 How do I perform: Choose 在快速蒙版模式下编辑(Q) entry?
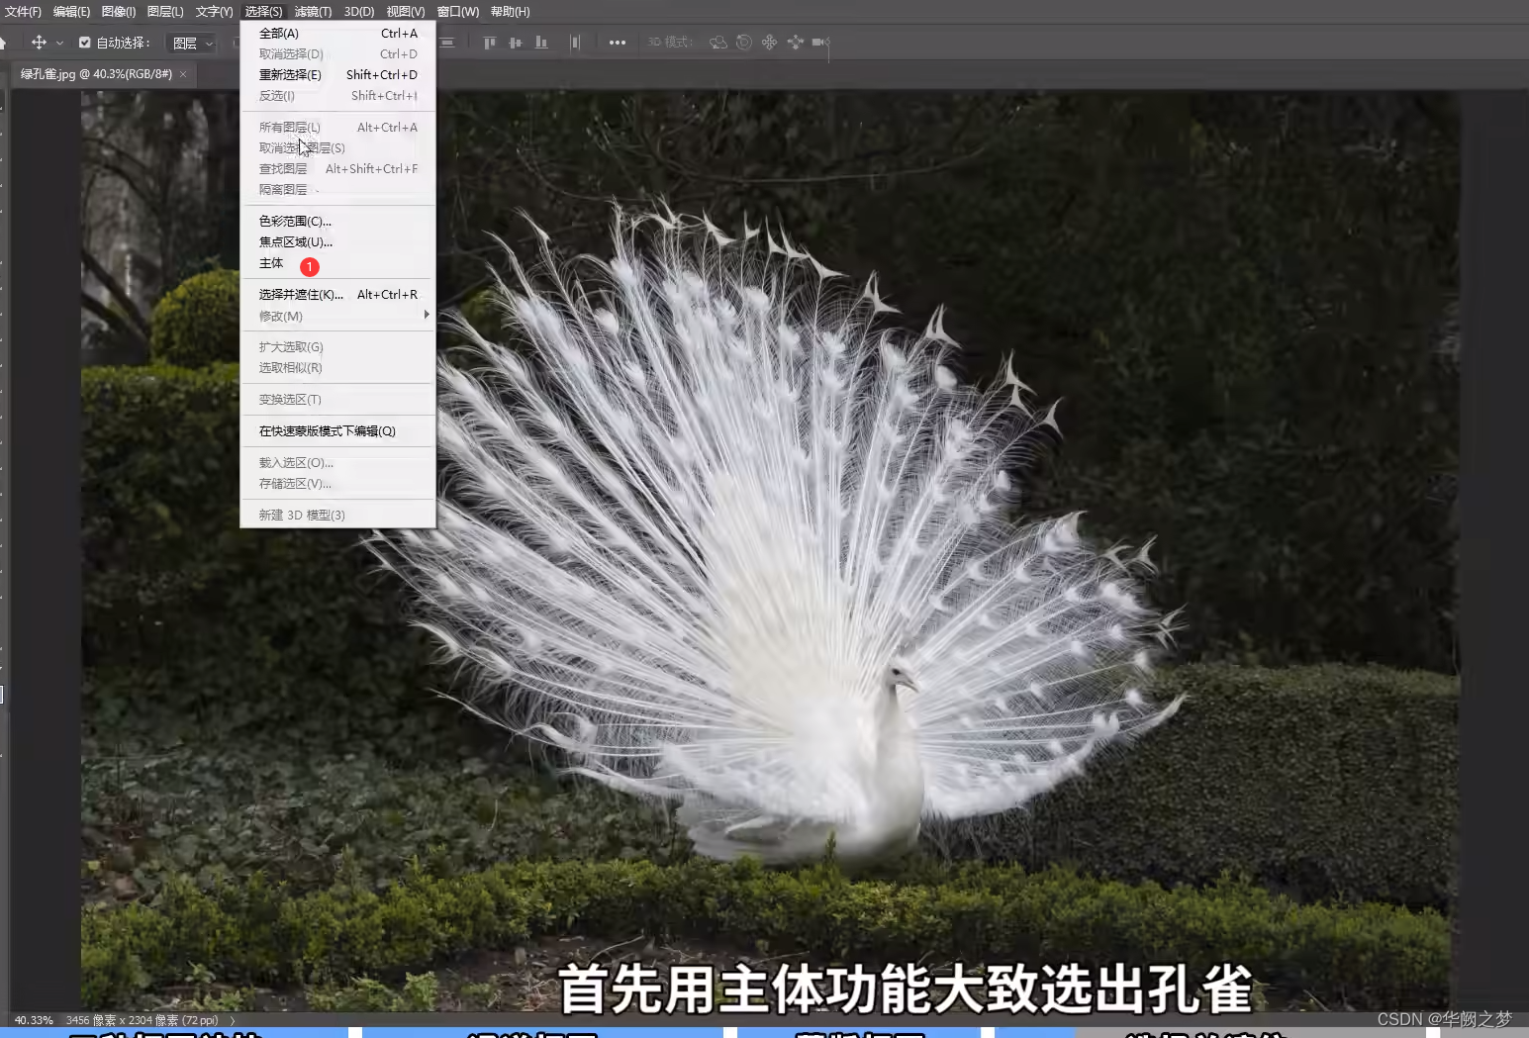(337, 431)
